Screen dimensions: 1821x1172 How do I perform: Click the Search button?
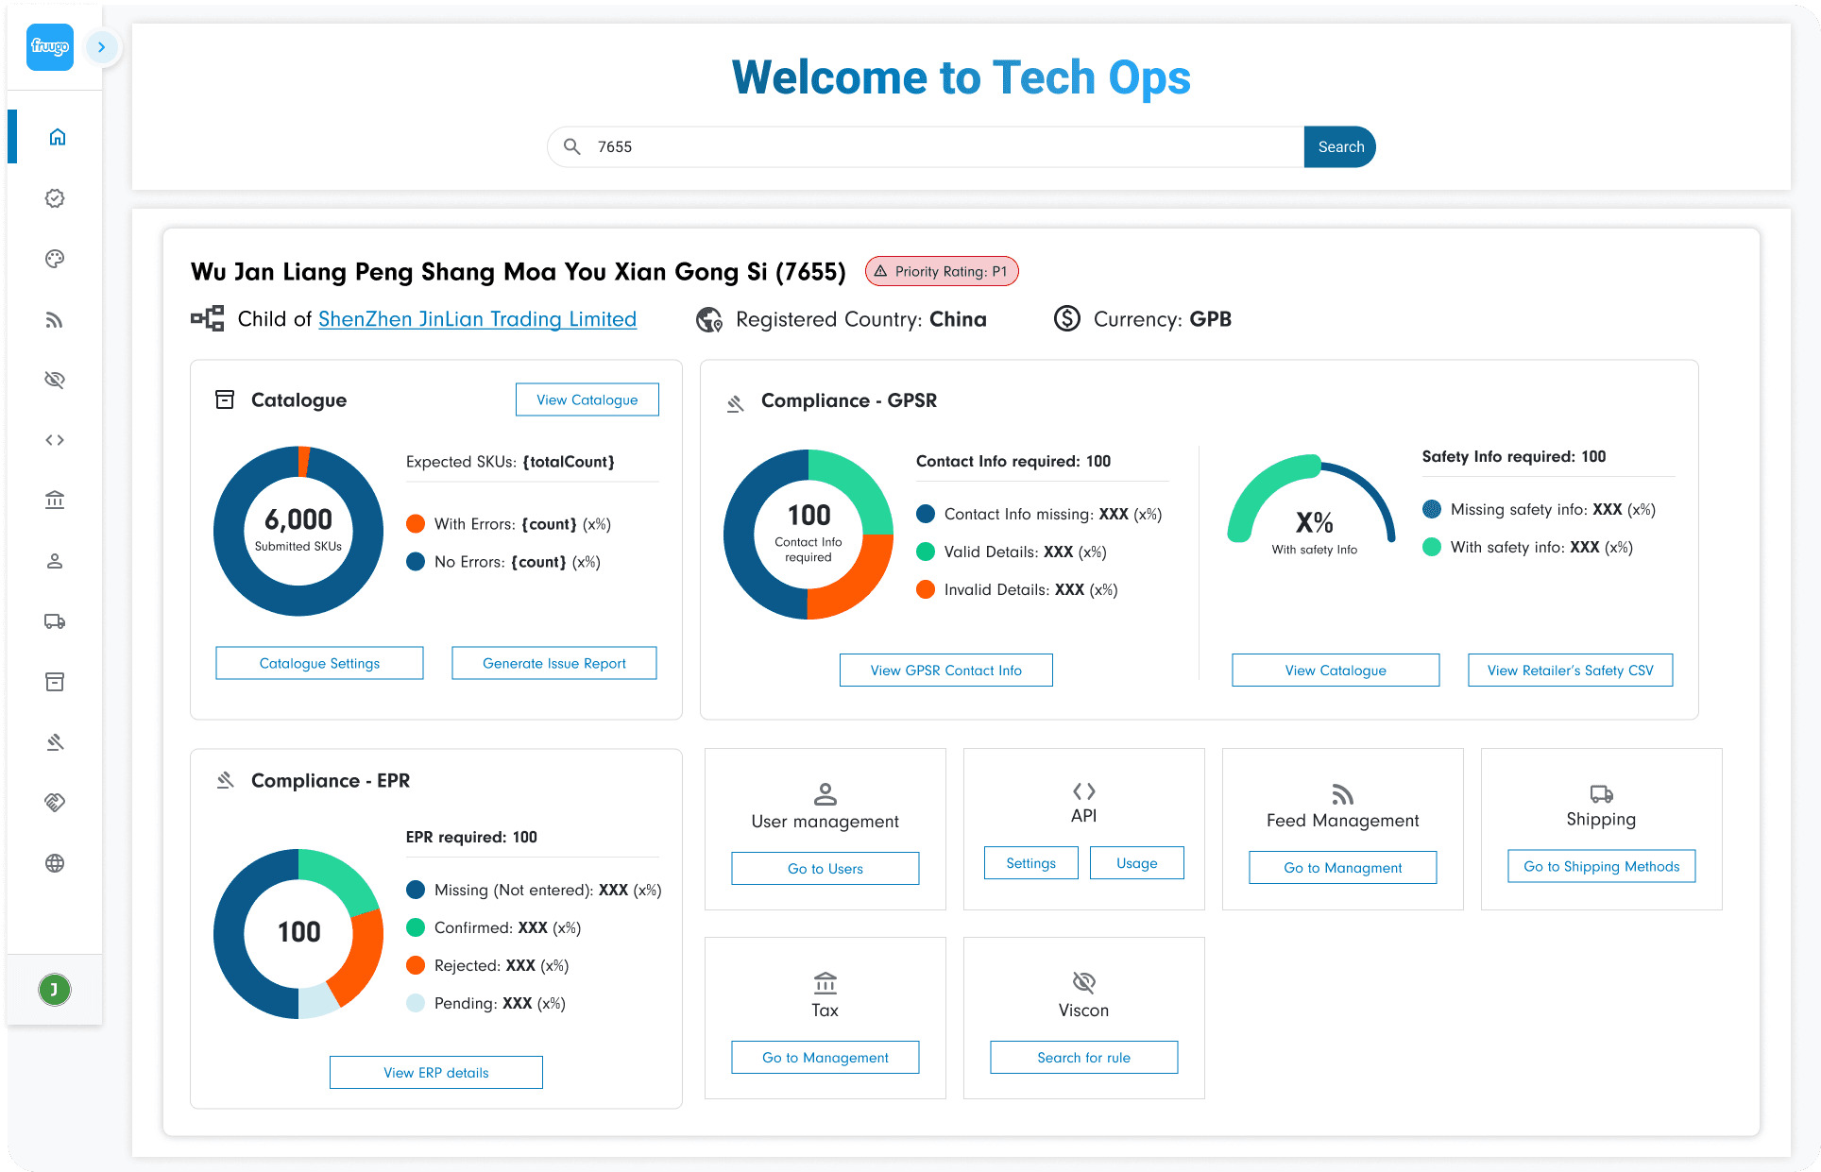coord(1339,147)
